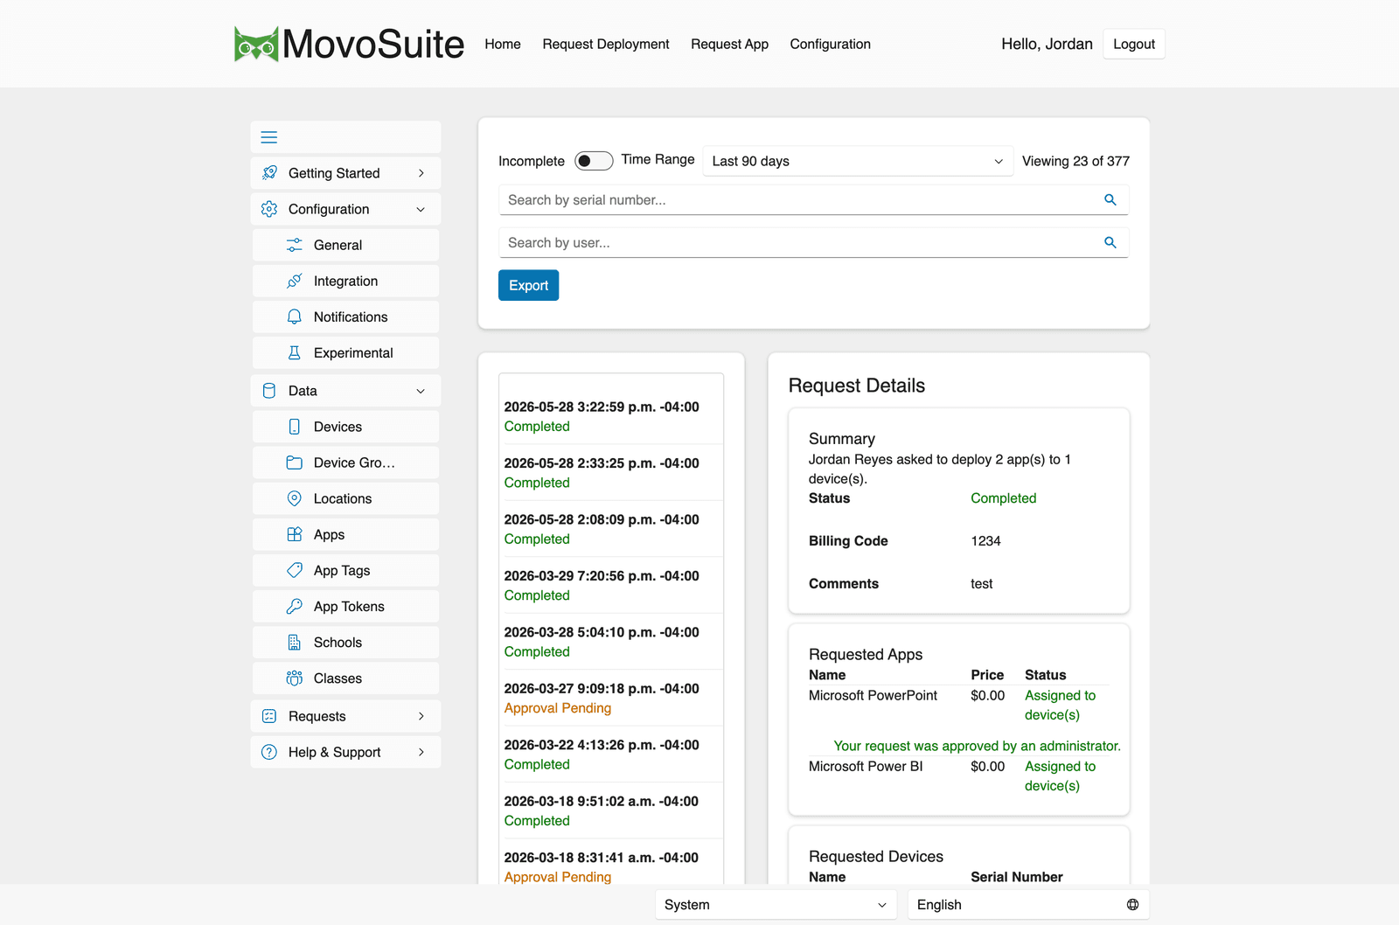Select request 2026-03-22 4:13:26 p.m.
Screen dimensions: 1399x925
point(611,755)
